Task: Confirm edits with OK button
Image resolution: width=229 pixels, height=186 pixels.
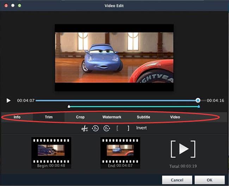Action: click(x=210, y=180)
